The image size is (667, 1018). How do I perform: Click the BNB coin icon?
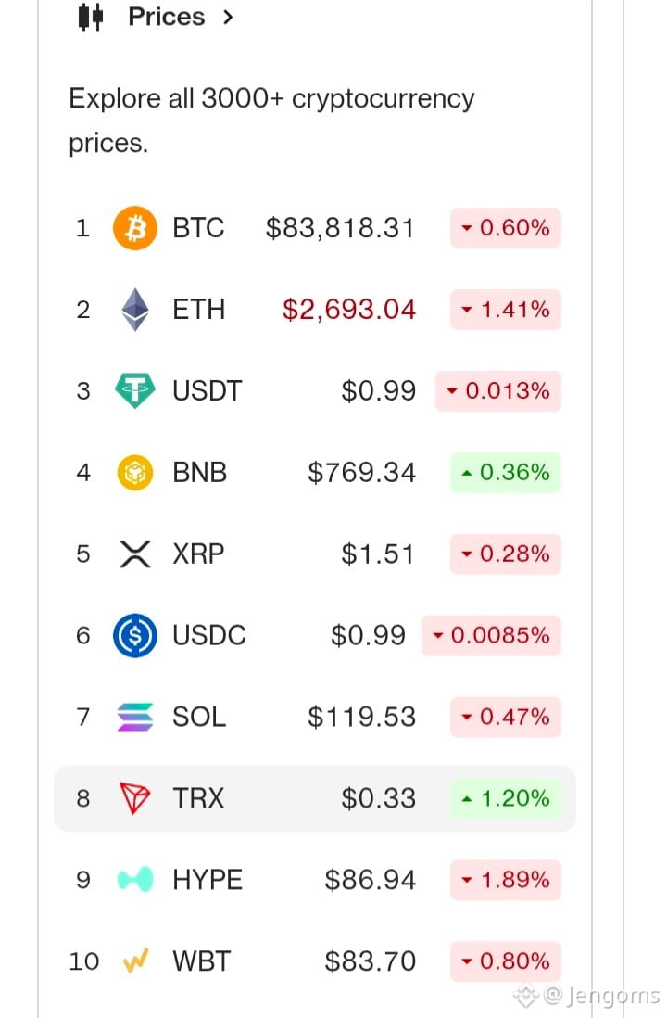tap(135, 473)
